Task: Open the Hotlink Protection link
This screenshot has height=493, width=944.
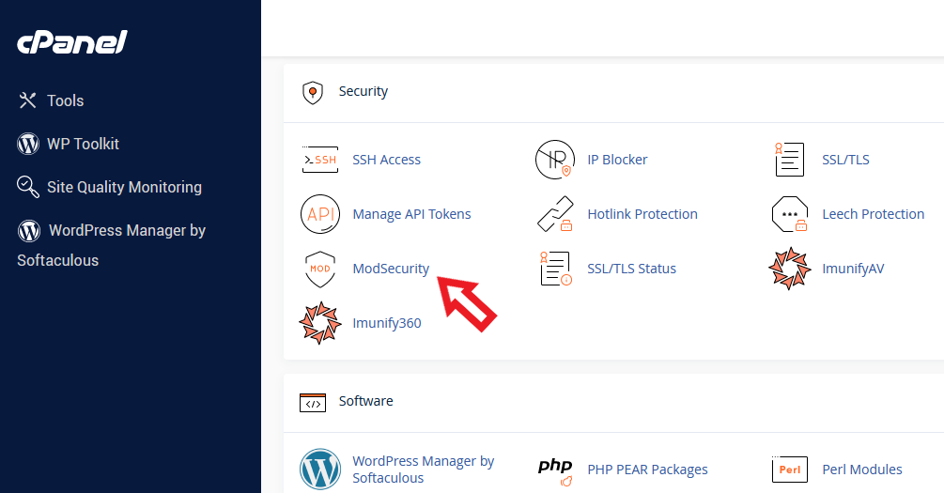Action: click(642, 214)
